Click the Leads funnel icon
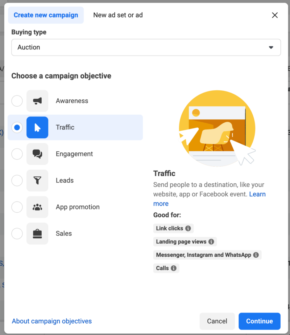Viewport: 290px width, 335px height. [x=37, y=180]
